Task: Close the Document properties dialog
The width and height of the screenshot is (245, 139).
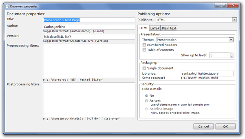Action: pyautogui.click(x=233, y=6)
